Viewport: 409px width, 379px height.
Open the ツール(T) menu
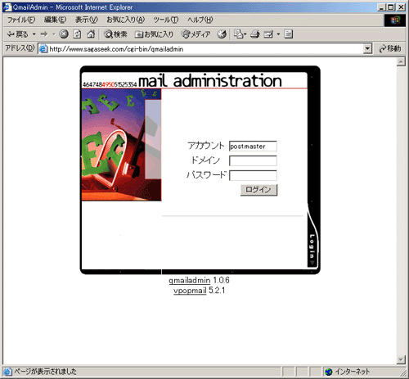pos(166,20)
